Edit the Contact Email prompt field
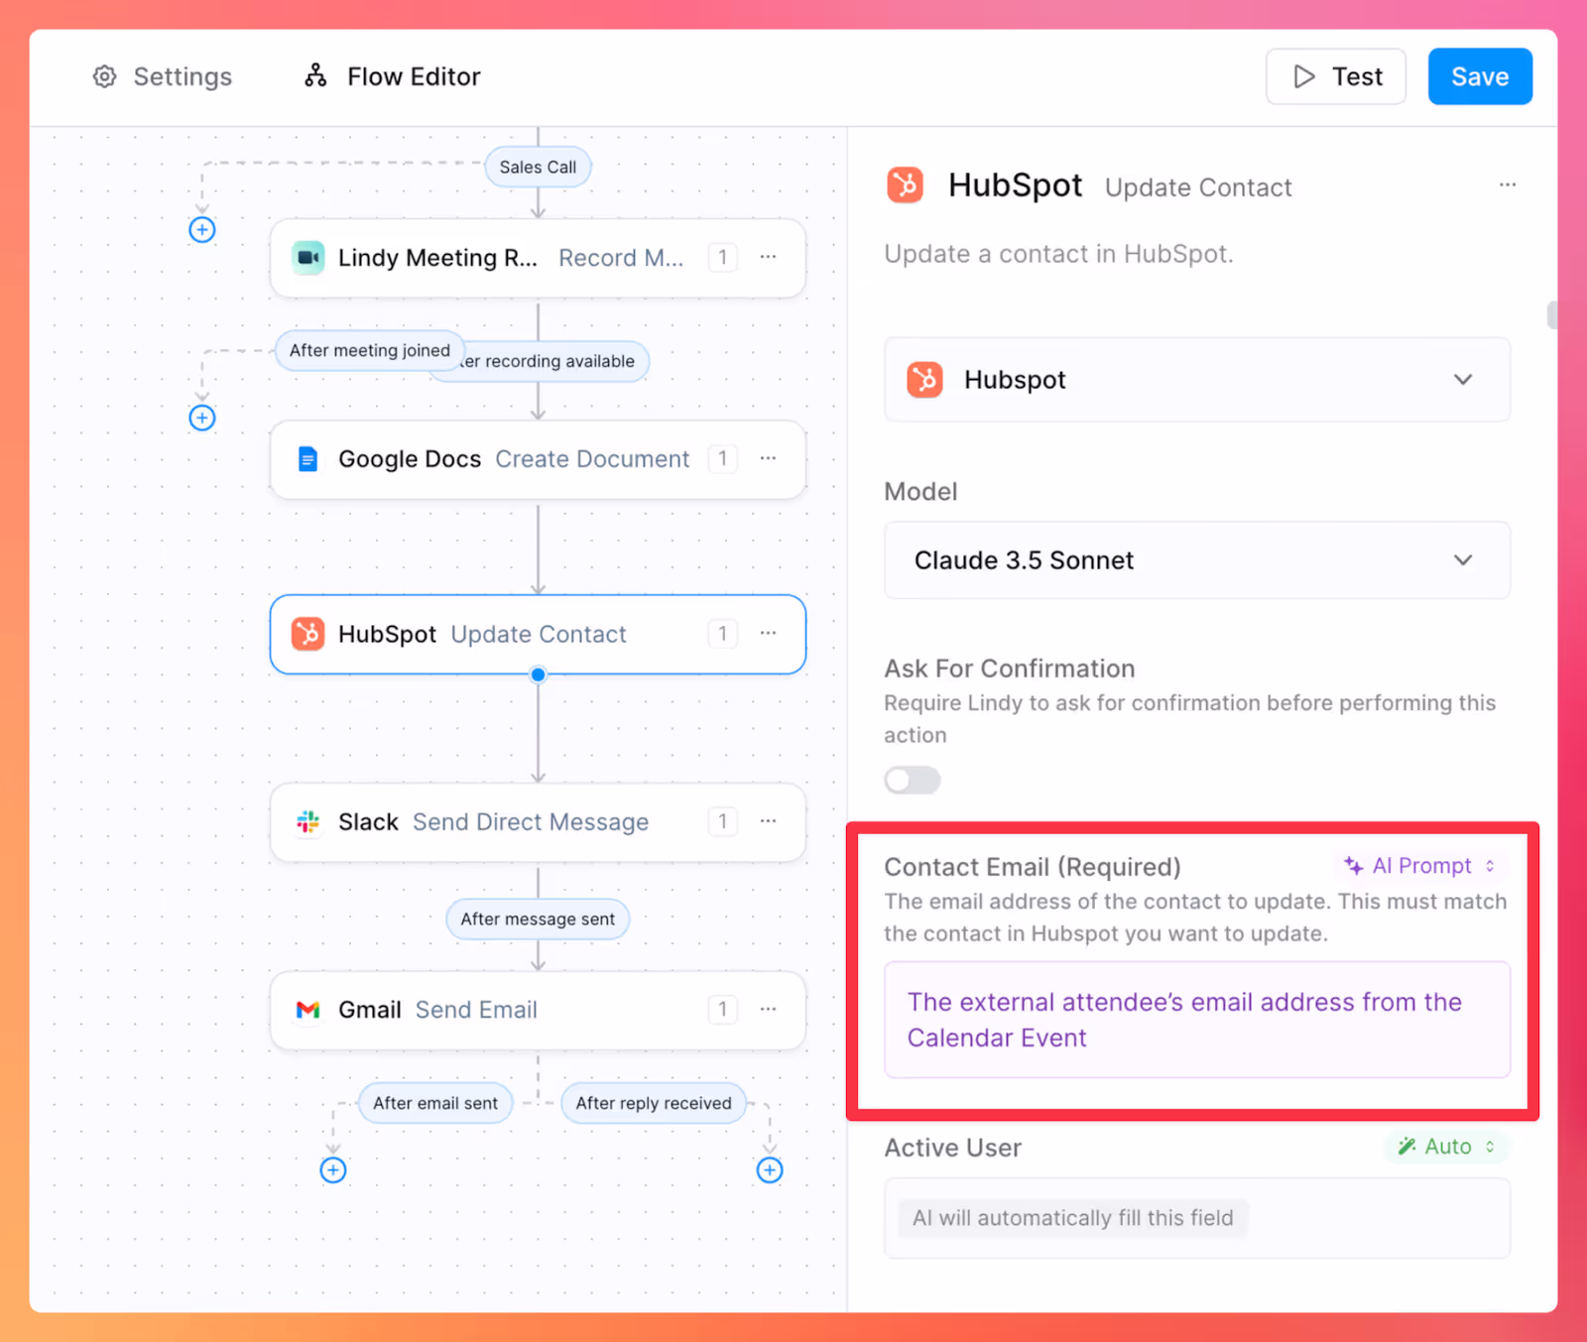1587x1342 pixels. (x=1197, y=1020)
